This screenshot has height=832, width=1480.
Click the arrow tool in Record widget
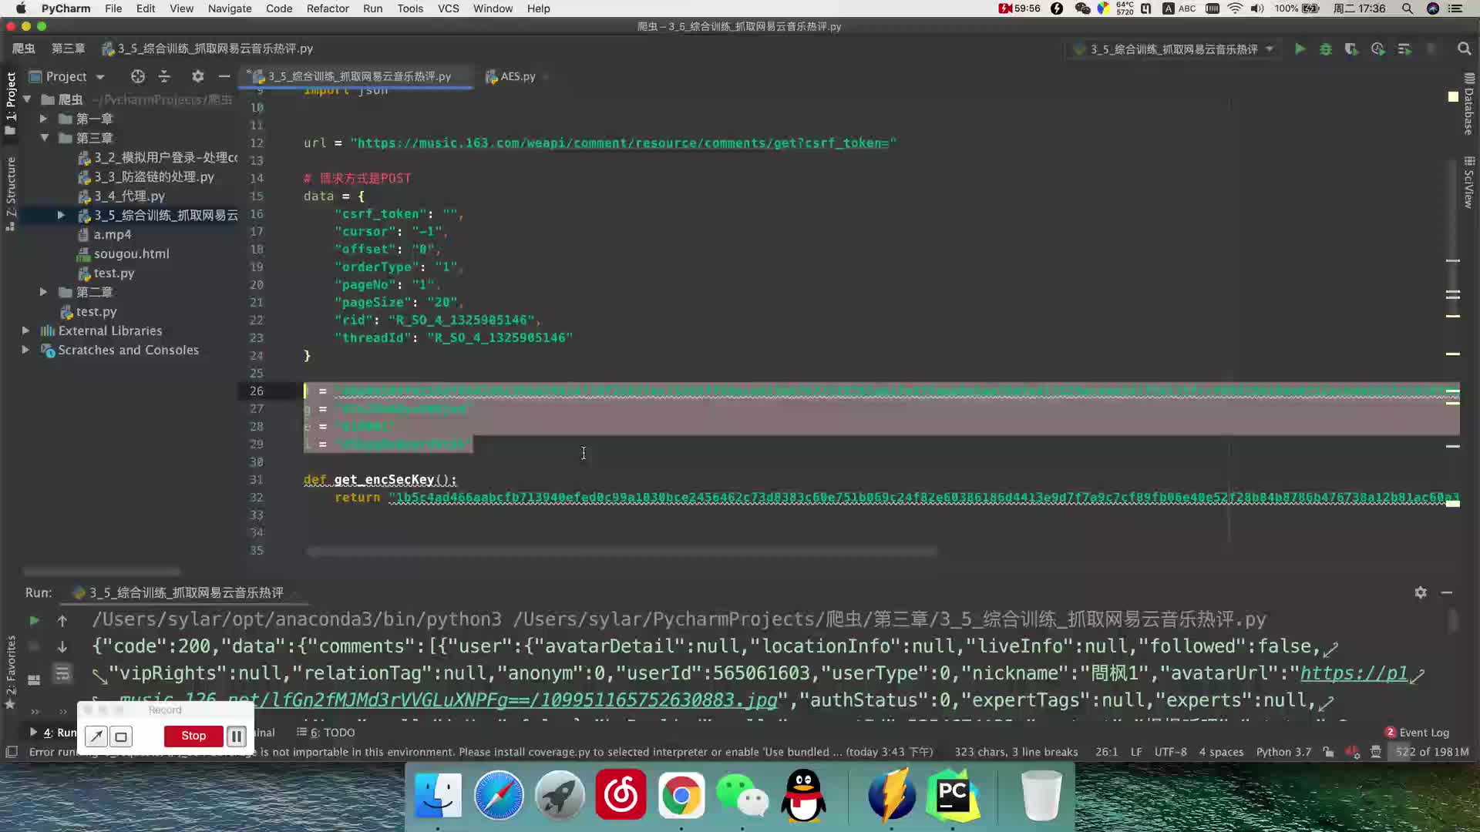point(96,736)
